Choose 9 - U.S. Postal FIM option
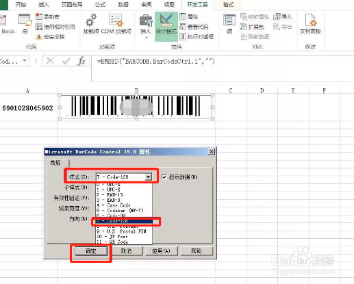Viewport: 354px width, 284px height. pyautogui.click(x=124, y=231)
